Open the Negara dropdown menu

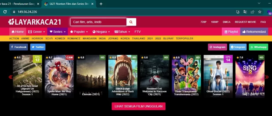(x=101, y=32)
